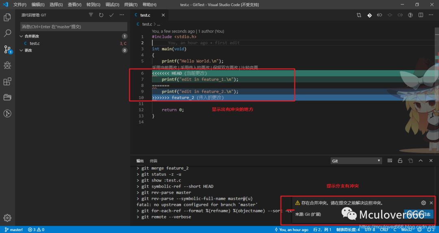Open the Manage gear icon at bottom left

pyautogui.click(x=7, y=218)
